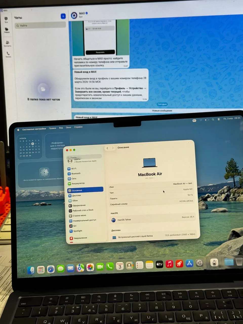Viewport: 243px width, 324px height.
Task: Open the Вид menu
Action: [61, 128]
